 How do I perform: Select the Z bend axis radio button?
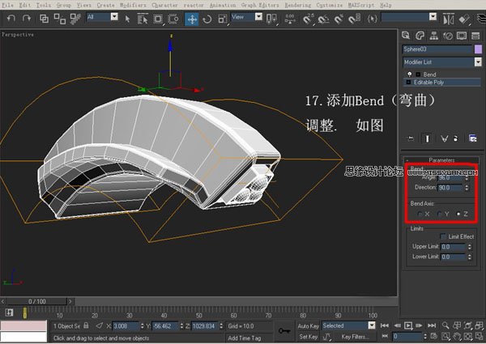coord(460,214)
